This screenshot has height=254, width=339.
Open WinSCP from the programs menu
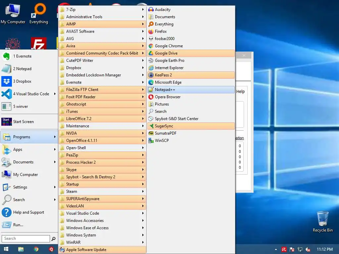(191, 140)
